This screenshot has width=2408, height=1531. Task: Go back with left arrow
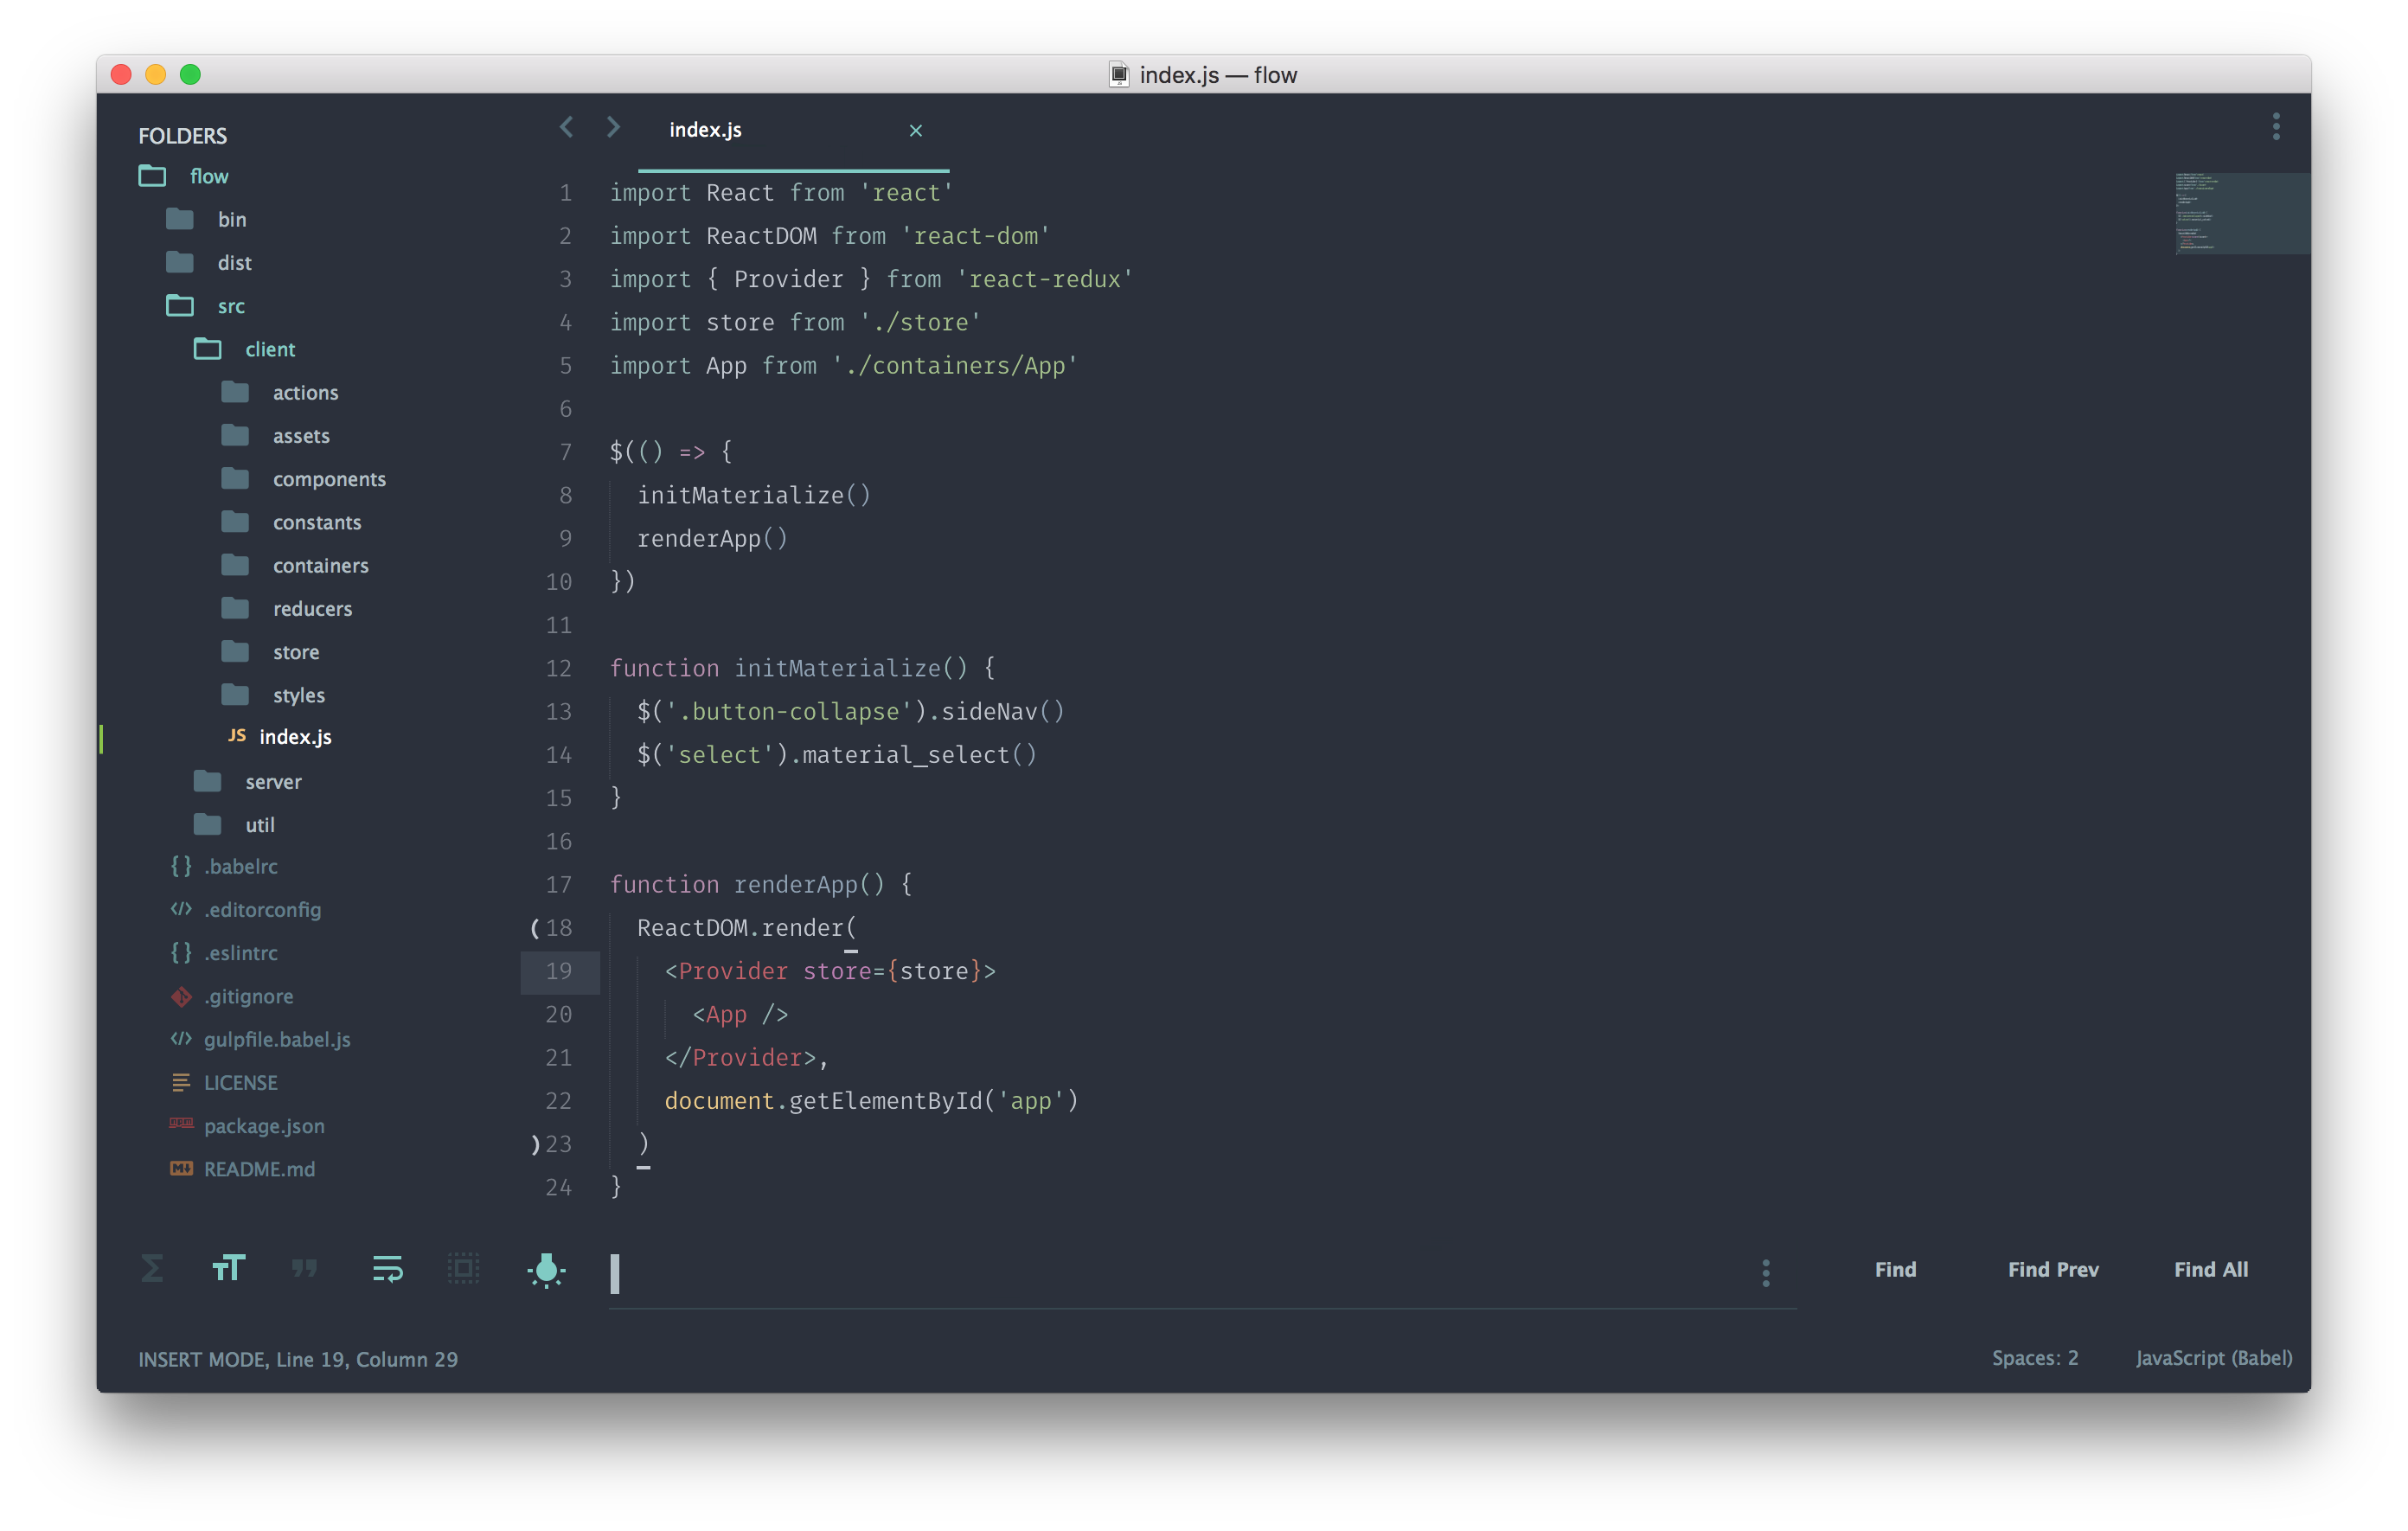tap(567, 127)
